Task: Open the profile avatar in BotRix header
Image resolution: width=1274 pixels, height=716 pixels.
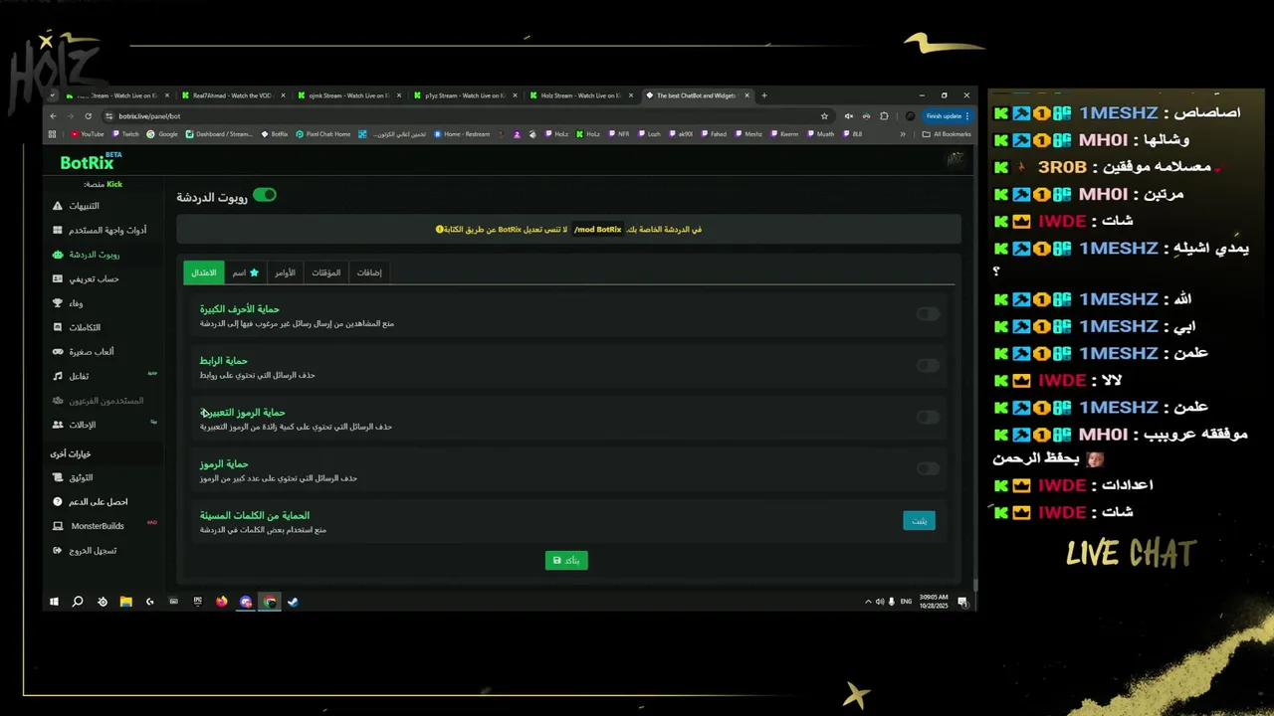Action: pyautogui.click(x=955, y=159)
